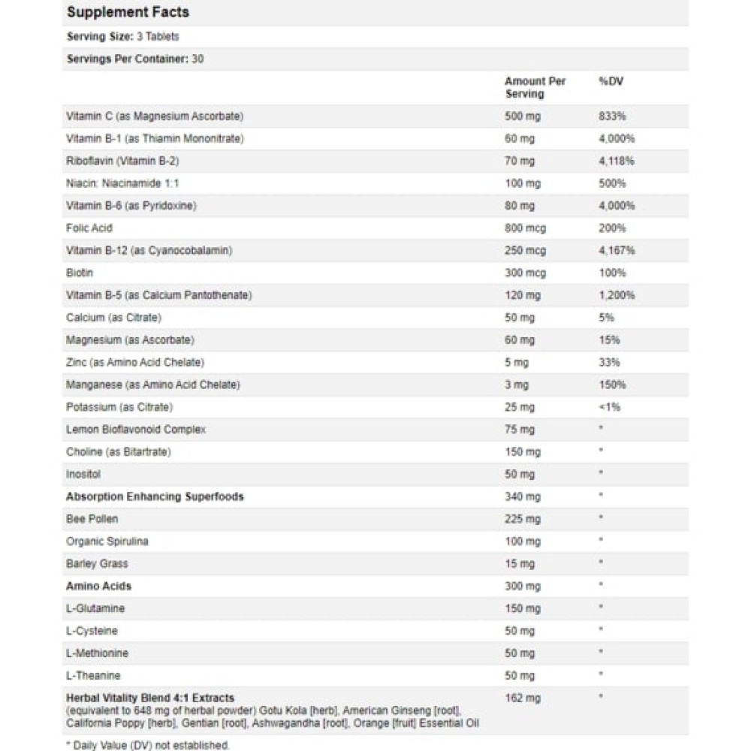Select the Absorption Enhancing Superfoods heading
This screenshot has height=751, width=751.
click(155, 496)
